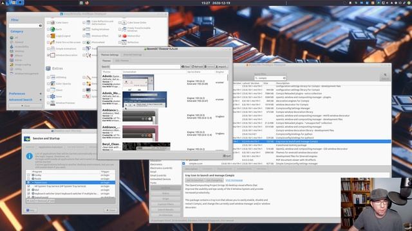The width and height of the screenshot is (412, 231).
Task: Select the All category icon in CompizConfig
Action: click(12, 37)
